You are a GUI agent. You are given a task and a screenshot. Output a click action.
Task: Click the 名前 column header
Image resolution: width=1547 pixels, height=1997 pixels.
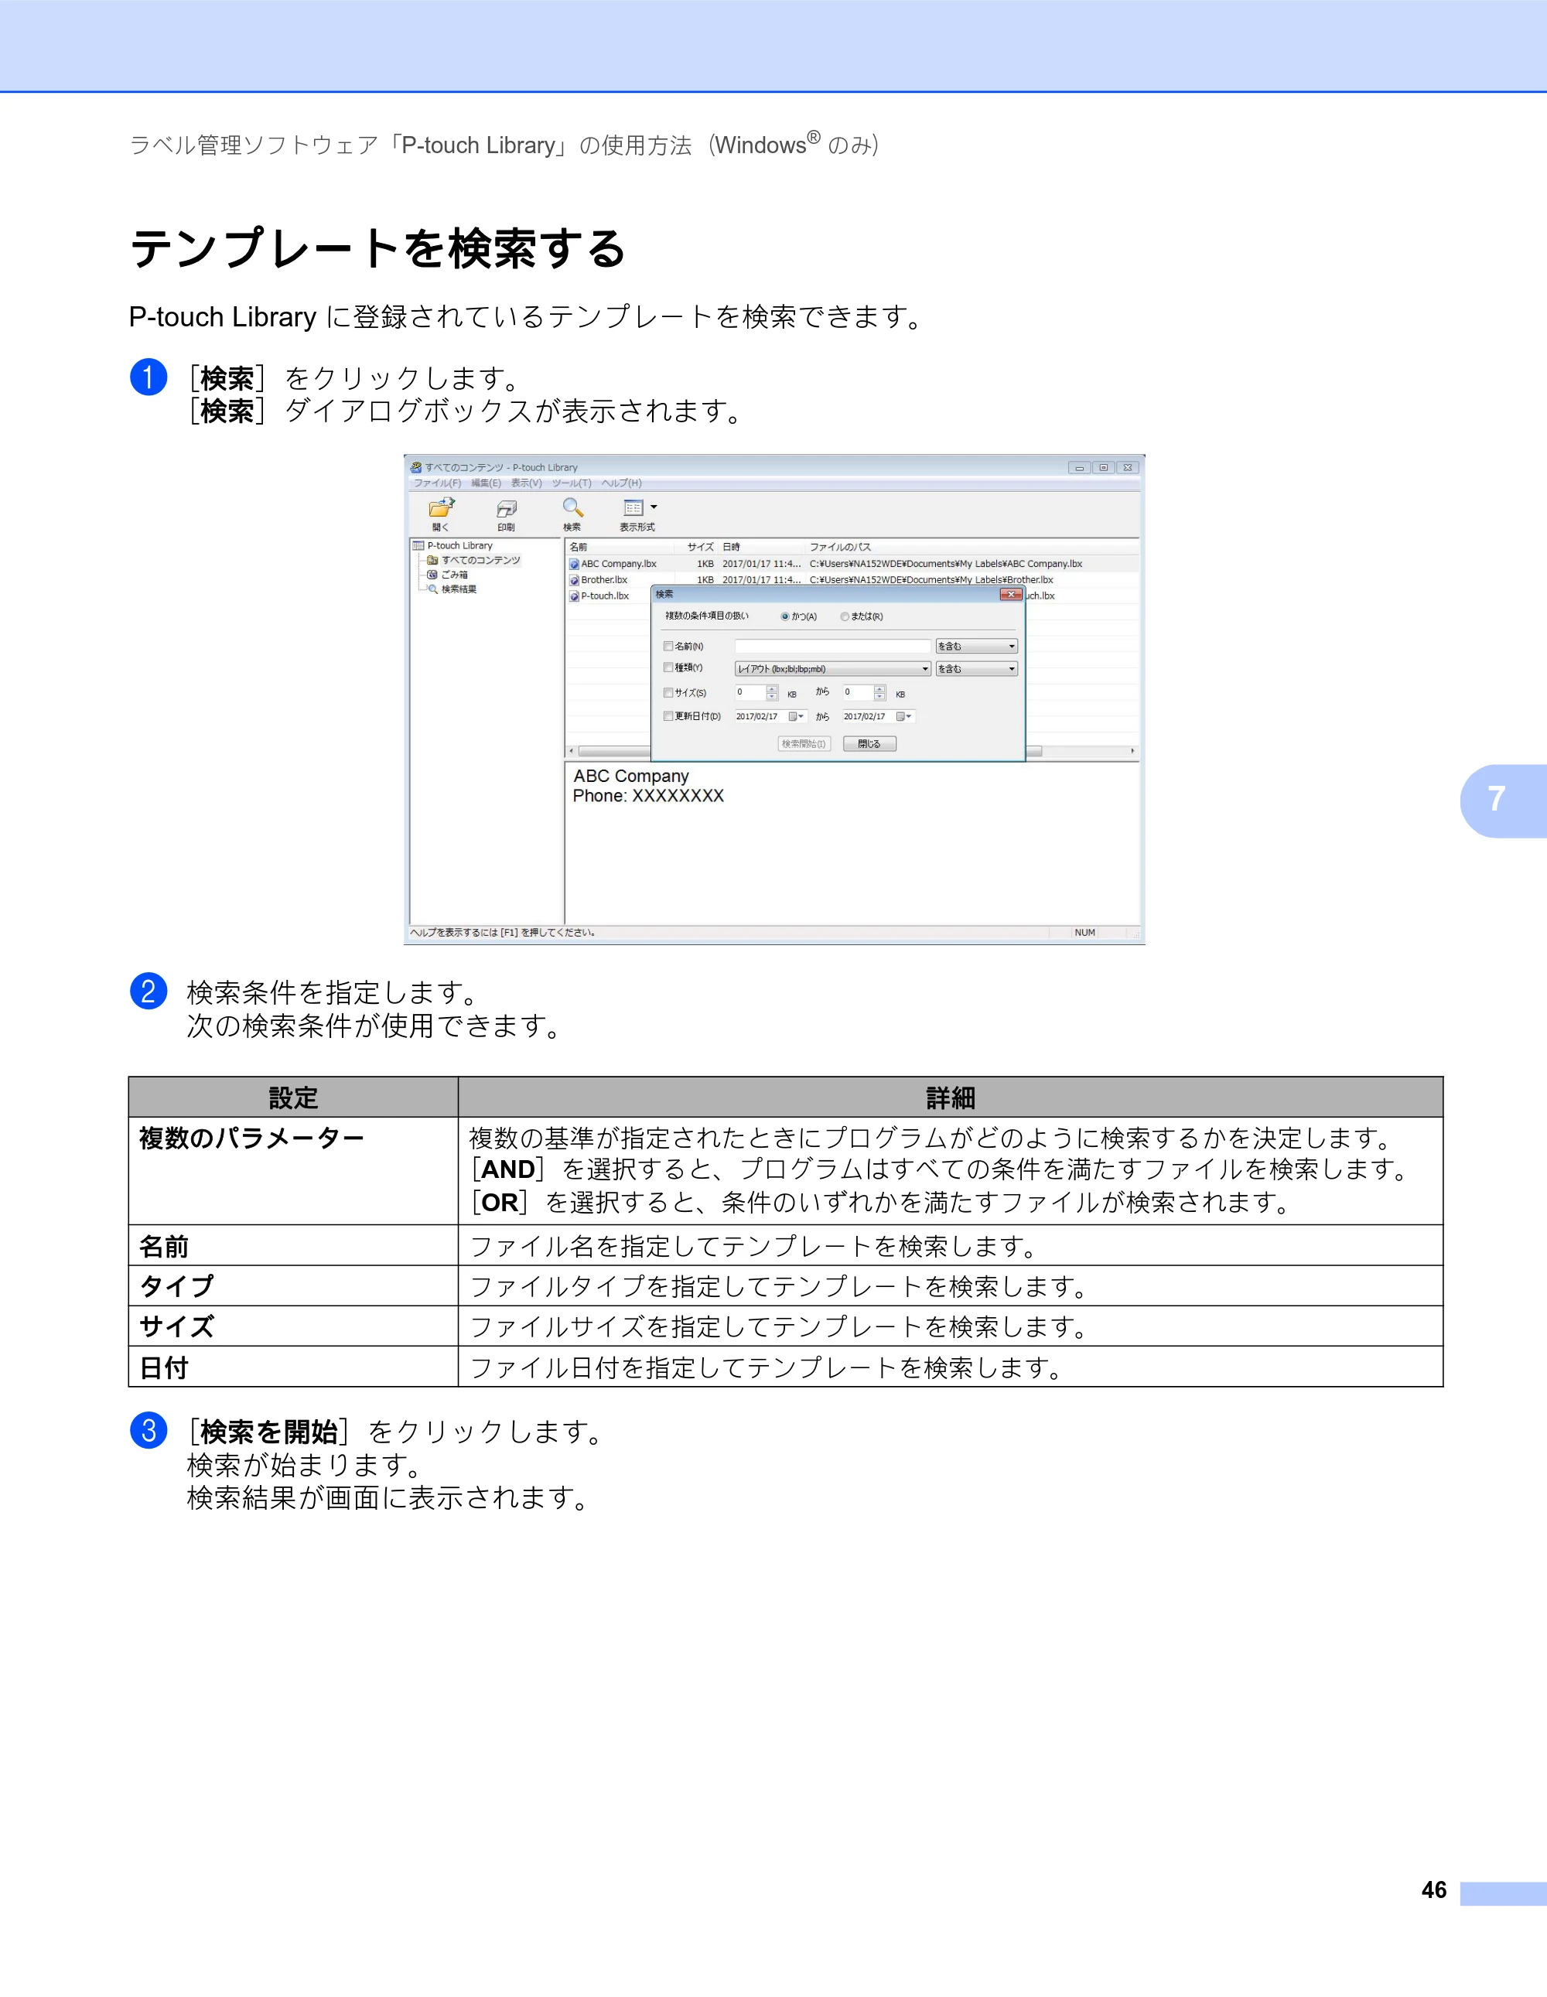click(579, 547)
